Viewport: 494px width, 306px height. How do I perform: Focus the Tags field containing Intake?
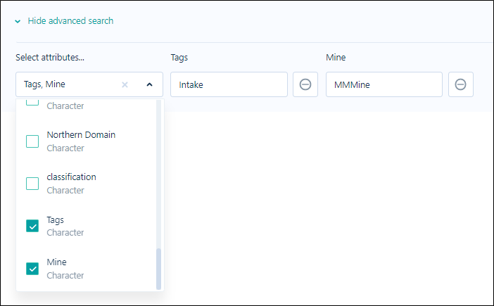(229, 84)
